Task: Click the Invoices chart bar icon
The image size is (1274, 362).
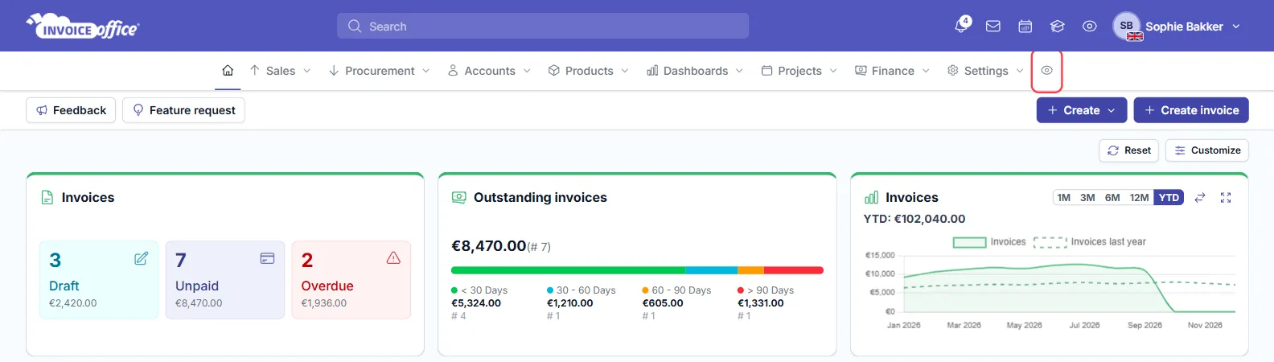Action: tap(871, 197)
